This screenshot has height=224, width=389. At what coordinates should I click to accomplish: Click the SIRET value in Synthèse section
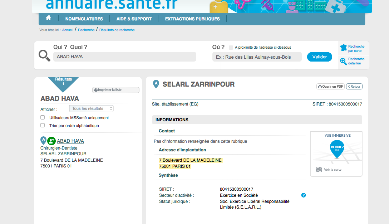(x=236, y=189)
